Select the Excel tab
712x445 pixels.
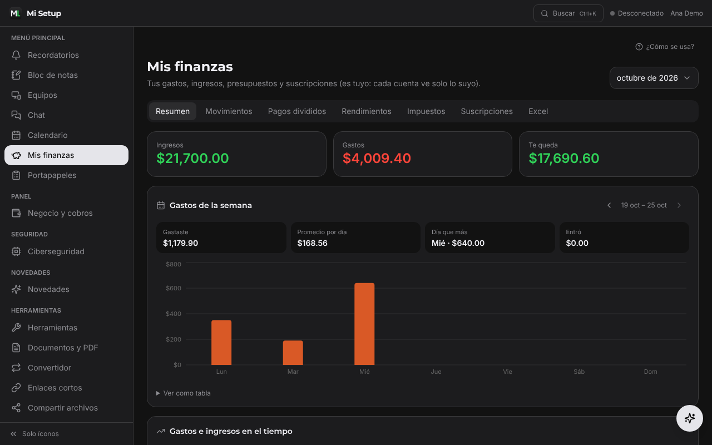tap(538, 111)
